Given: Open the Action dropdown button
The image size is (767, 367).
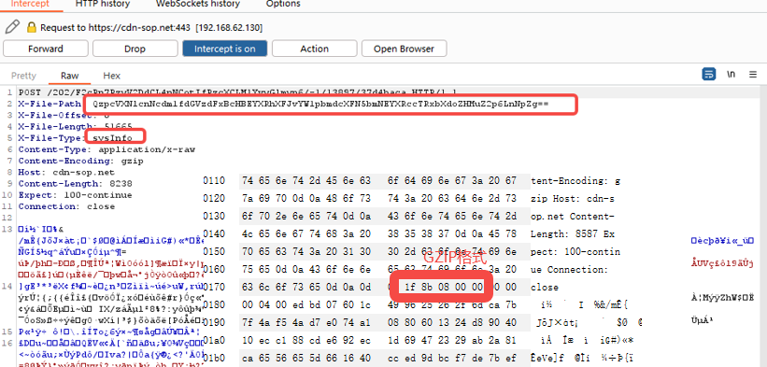Looking at the screenshot, I should tap(315, 49).
